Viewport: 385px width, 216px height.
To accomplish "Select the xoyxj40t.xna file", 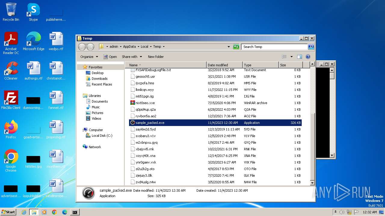I will point(215,156).
